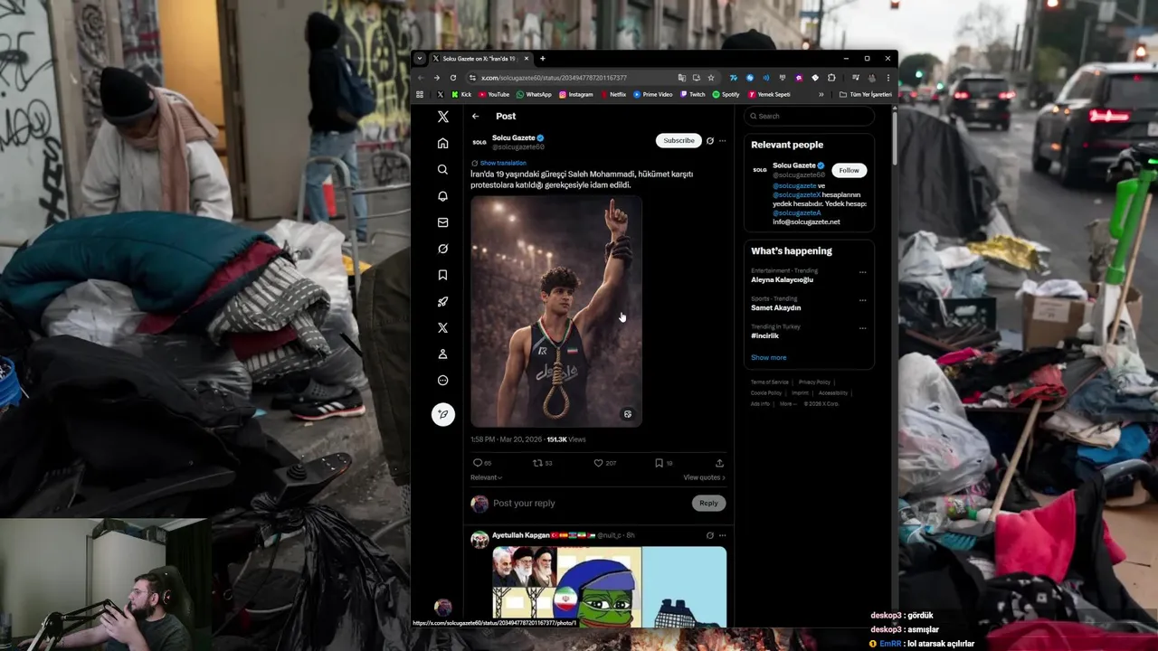1158x651 pixels.
Task: Click Solcu Gazete avatar in post header
Action: click(479, 142)
